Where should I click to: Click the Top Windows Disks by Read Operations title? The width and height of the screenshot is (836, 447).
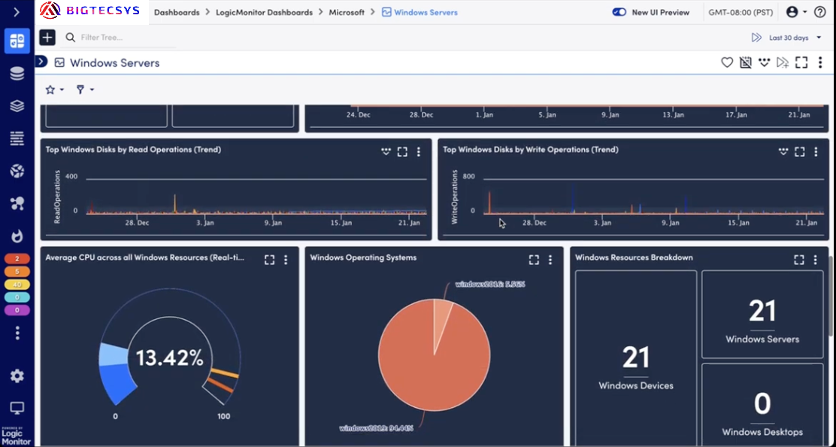click(133, 150)
